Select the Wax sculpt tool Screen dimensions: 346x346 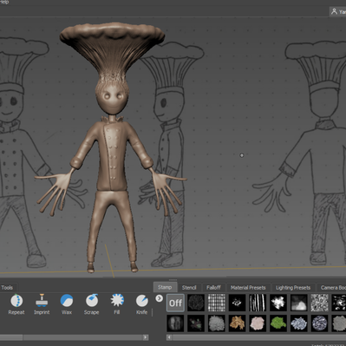click(67, 304)
